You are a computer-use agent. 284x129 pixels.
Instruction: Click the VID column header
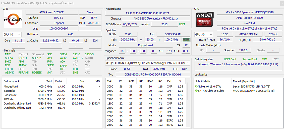93,81
